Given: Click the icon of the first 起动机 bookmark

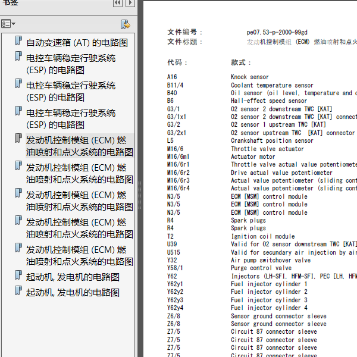Looking at the screenshot, I should click(x=18, y=277).
